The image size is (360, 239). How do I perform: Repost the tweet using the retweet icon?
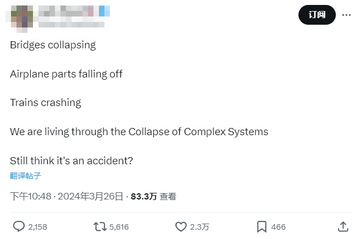(x=99, y=226)
